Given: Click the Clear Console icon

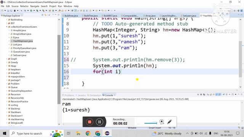Looking at the screenshot, I should click(x=208, y=94).
